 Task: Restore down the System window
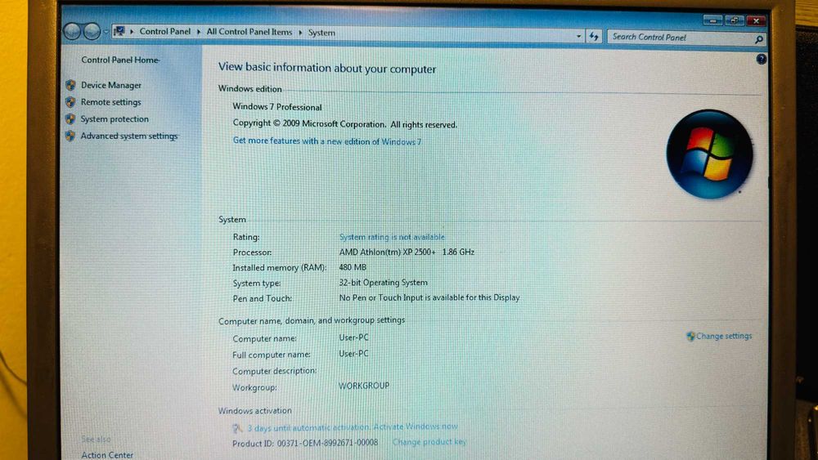click(734, 20)
